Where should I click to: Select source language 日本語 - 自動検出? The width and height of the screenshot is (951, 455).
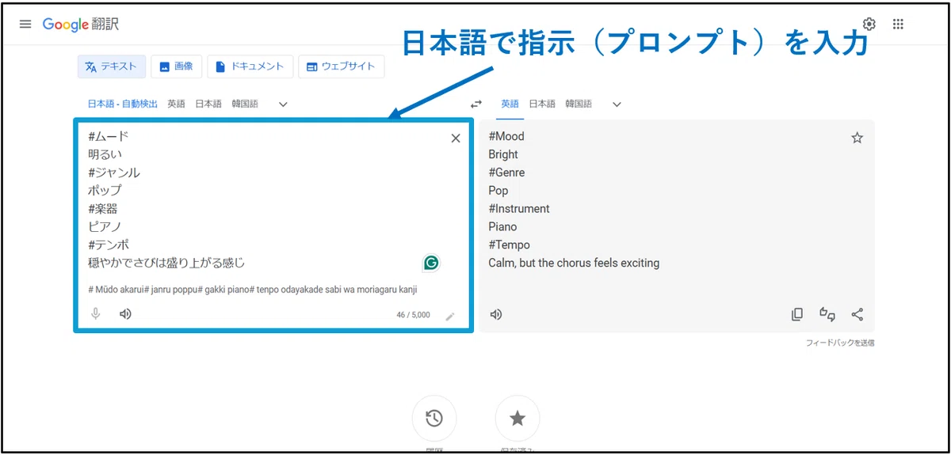(123, 104)
